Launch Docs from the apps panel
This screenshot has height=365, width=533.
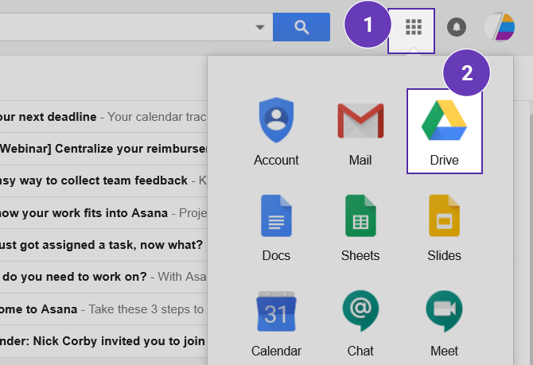(x=276, y=227)
